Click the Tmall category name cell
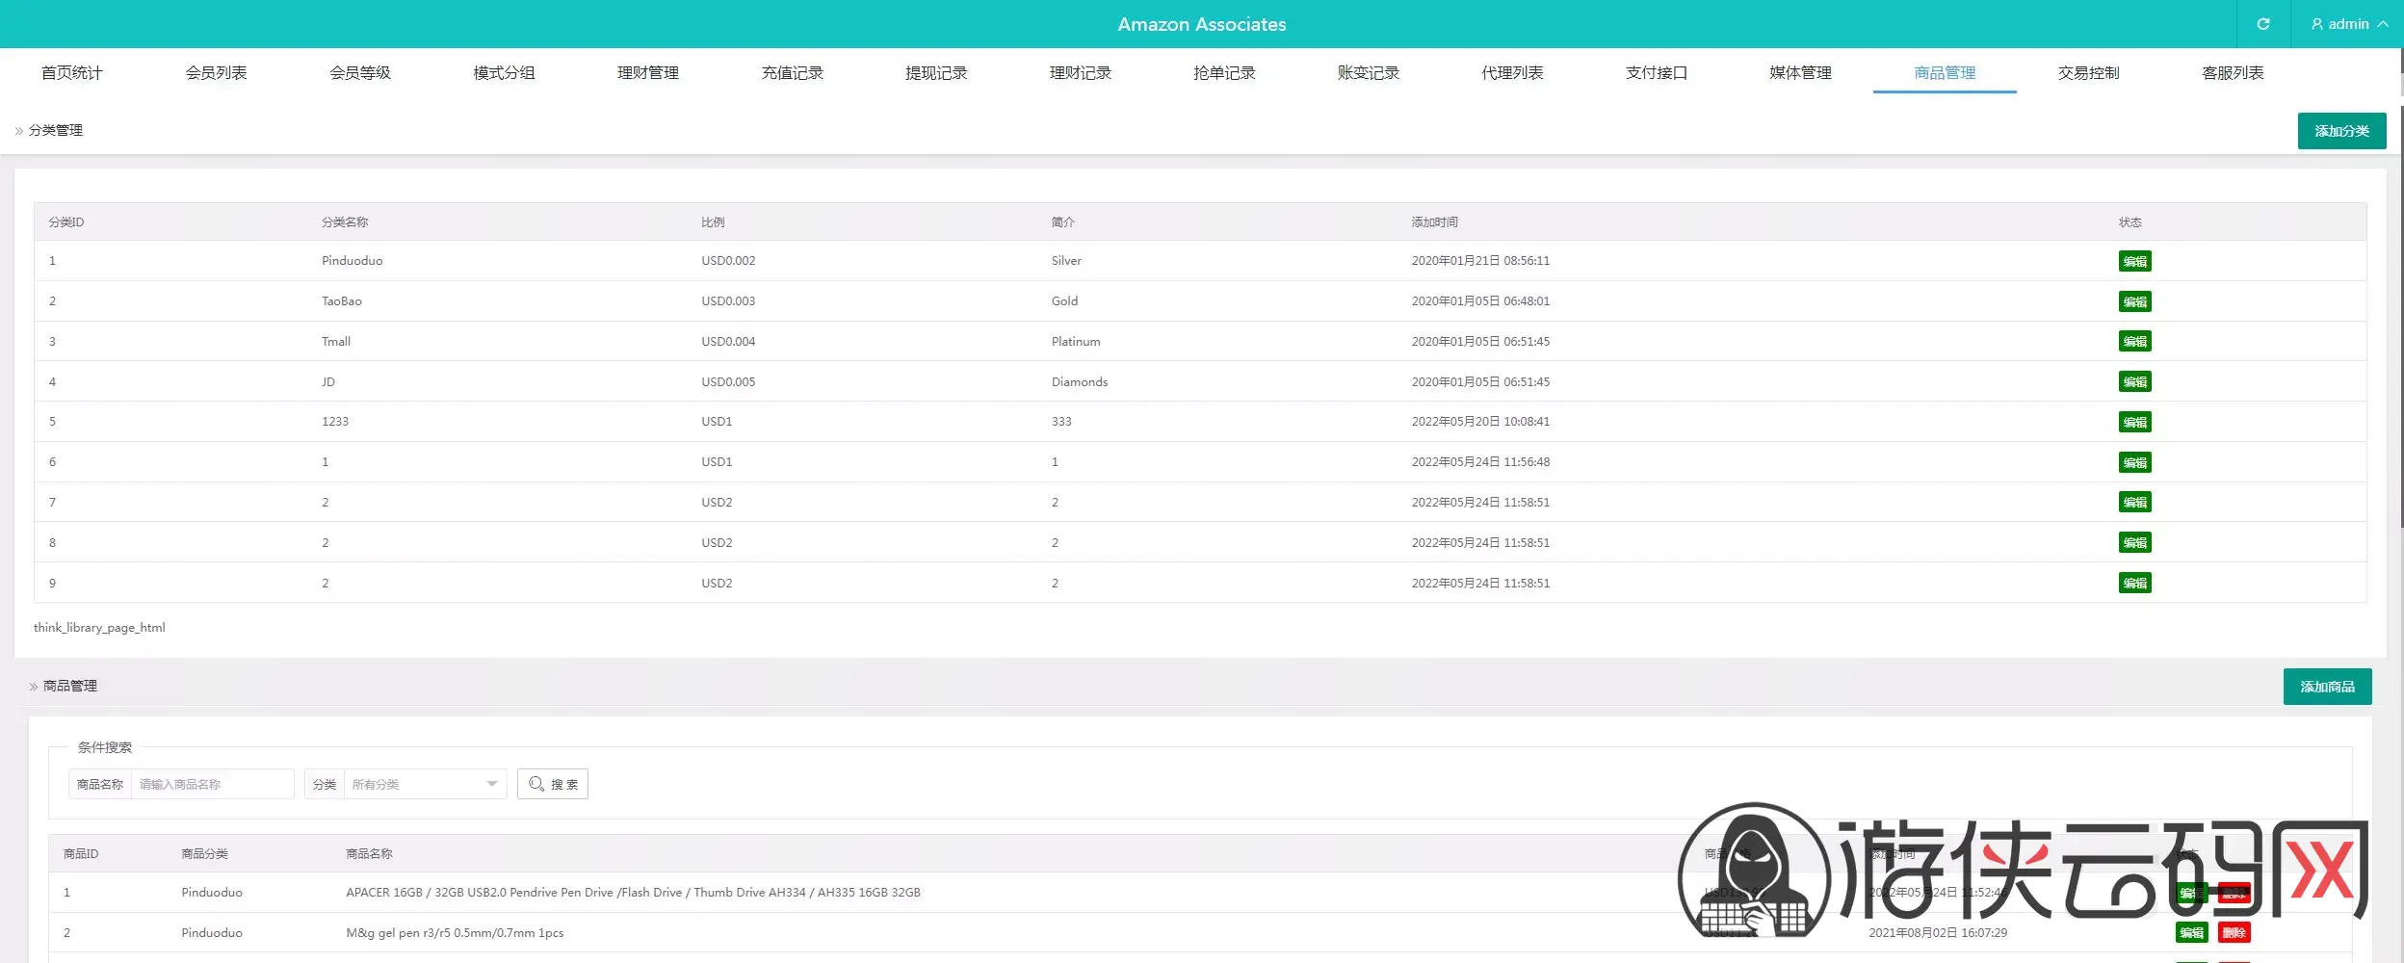 (x=336, y=342)
